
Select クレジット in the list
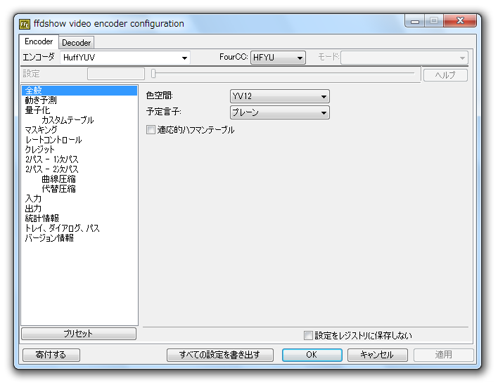[39, 150]
